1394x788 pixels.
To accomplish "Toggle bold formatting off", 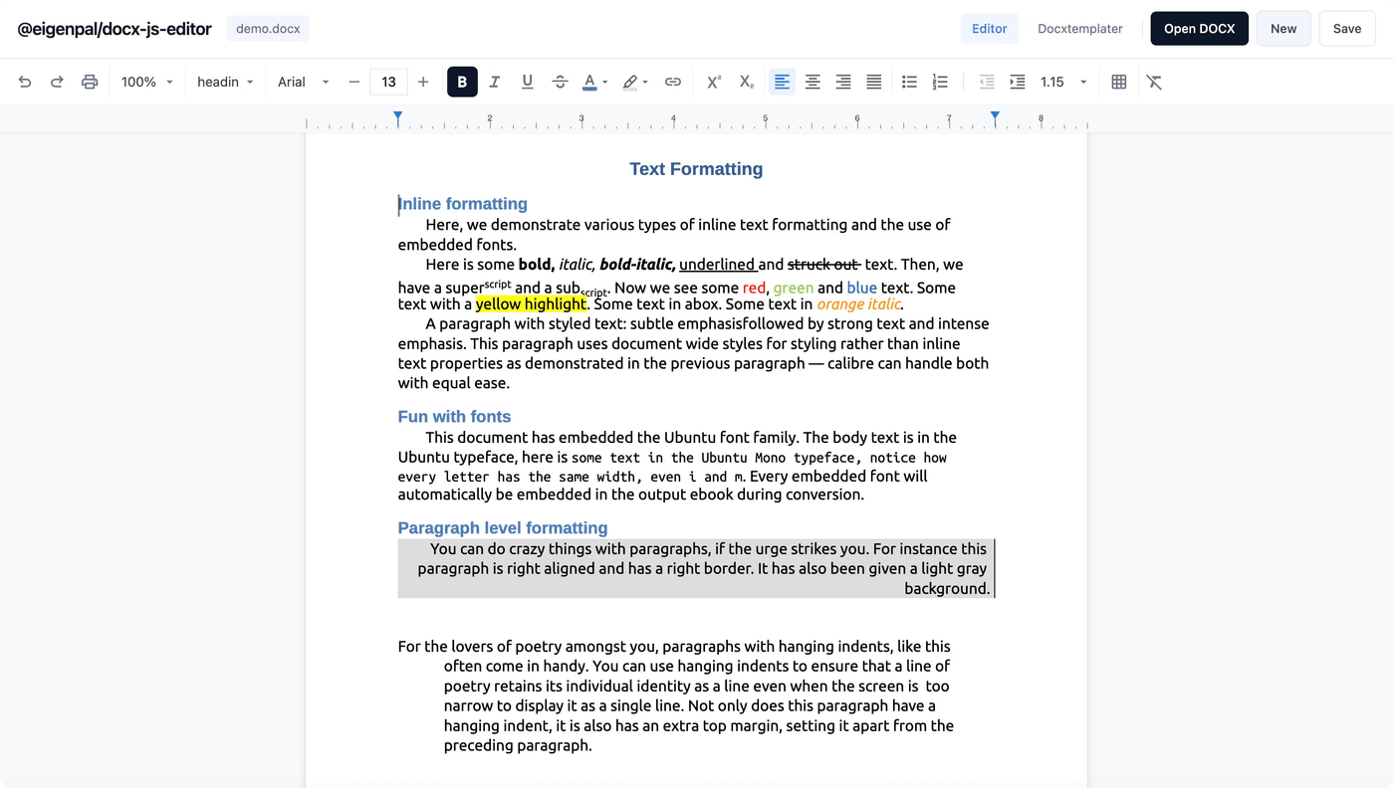I will tap(462, 82).
